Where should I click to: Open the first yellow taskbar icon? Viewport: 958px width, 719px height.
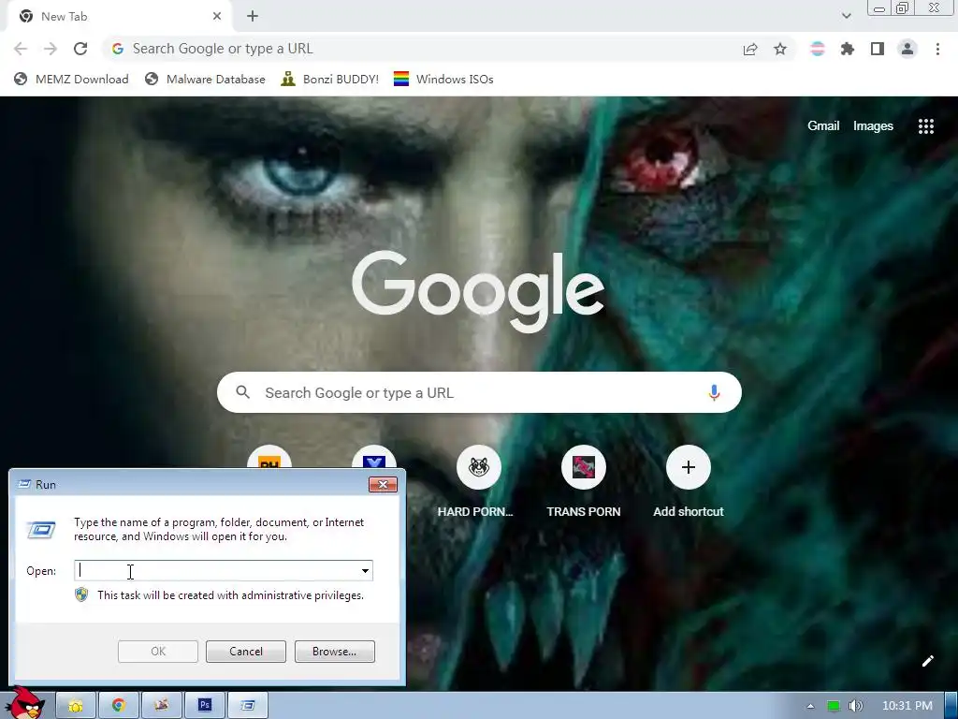tap(76, 706)
